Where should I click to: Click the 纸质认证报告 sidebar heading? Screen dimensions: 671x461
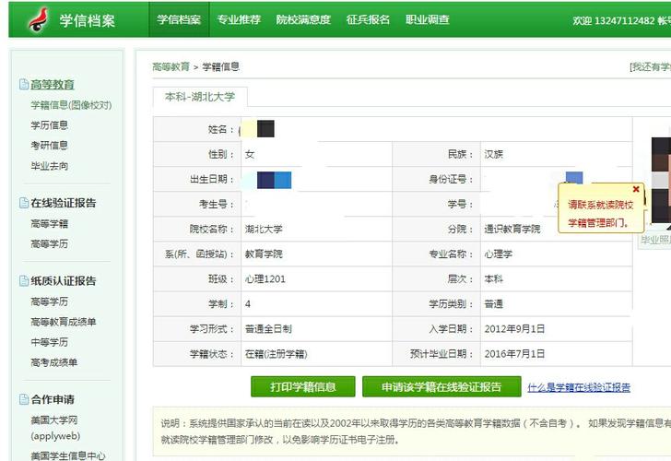[x=64, y=281]
